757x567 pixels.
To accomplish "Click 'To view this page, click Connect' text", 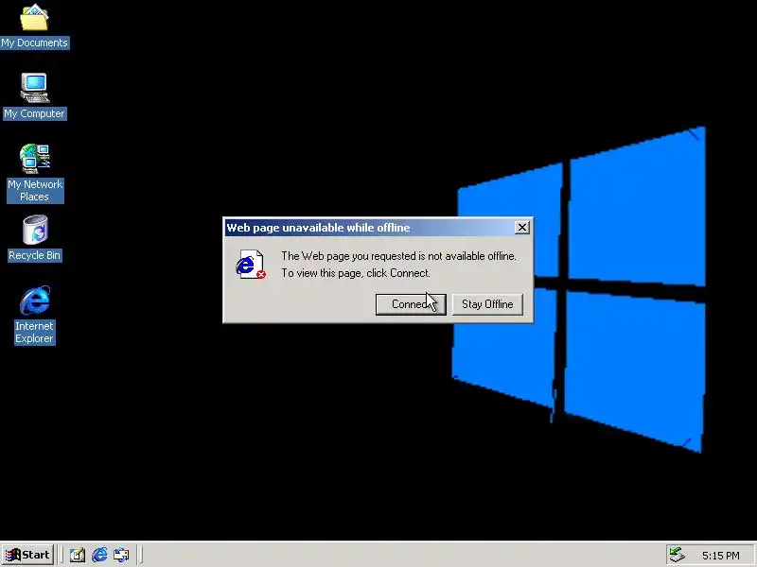I will point(356,273).
